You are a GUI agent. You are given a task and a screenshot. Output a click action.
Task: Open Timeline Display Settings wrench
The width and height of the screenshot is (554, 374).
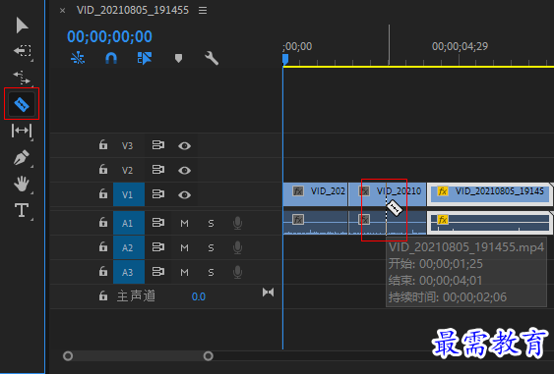(x=212, y=58)
